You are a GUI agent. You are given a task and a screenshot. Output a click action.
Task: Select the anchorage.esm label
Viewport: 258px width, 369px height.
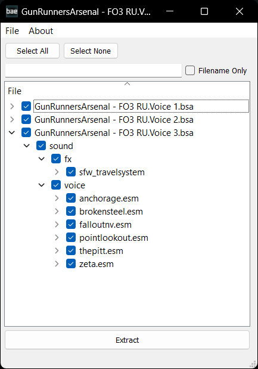[x=109, y=199]
